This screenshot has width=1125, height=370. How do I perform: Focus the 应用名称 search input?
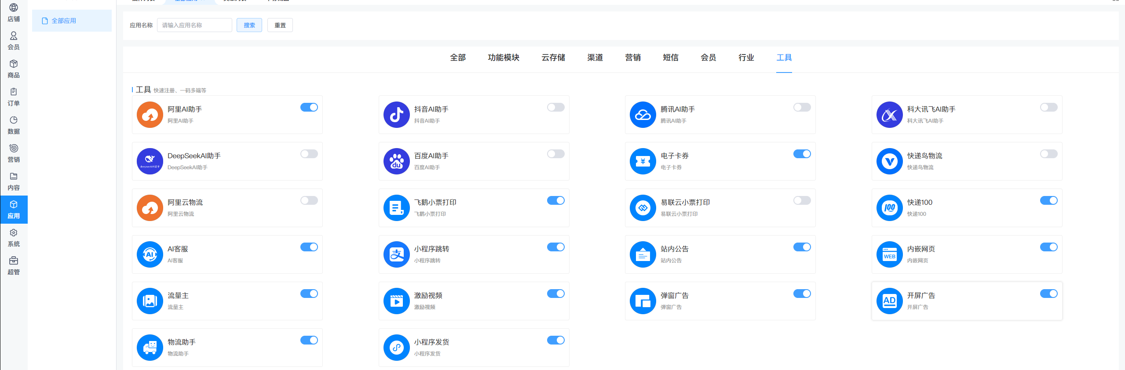tap(194, 25)
